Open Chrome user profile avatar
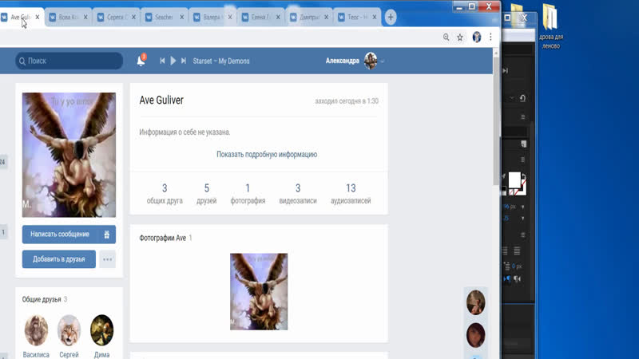Screen dimensions: 639x359 click(476, 37)
